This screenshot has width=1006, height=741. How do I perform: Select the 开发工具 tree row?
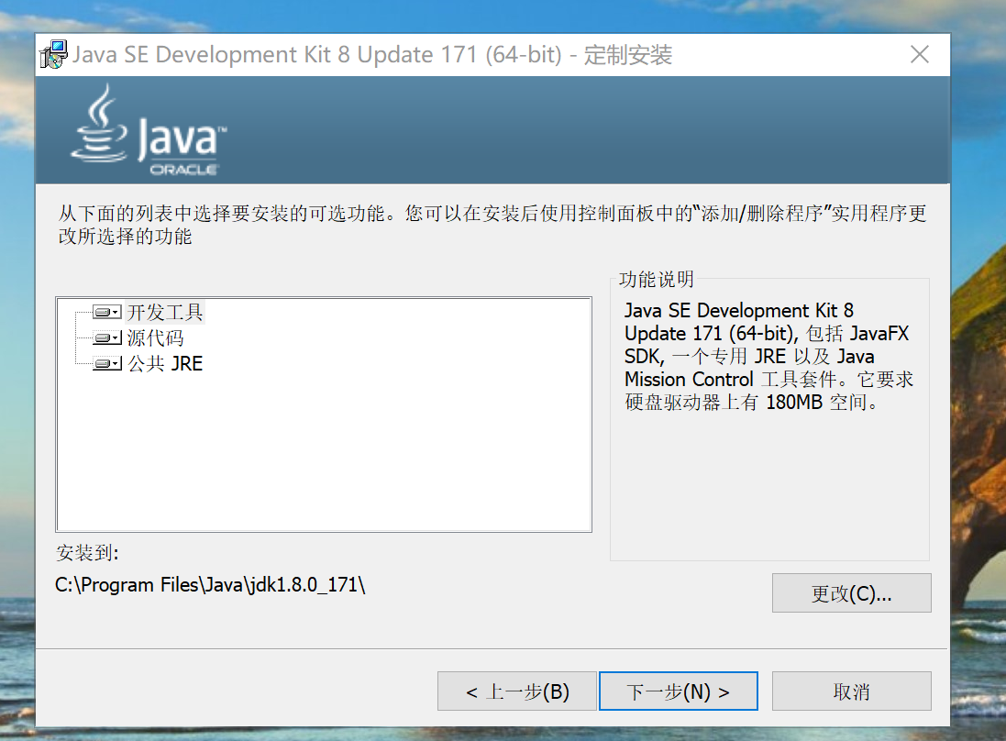click(165, 313)
